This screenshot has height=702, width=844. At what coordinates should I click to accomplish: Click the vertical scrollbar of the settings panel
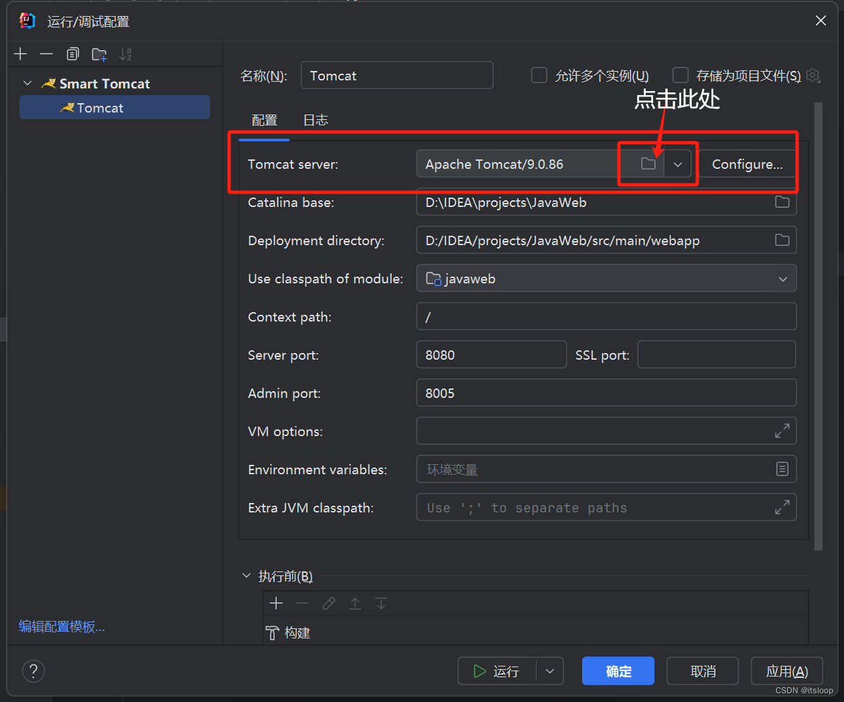coord(819,326)
